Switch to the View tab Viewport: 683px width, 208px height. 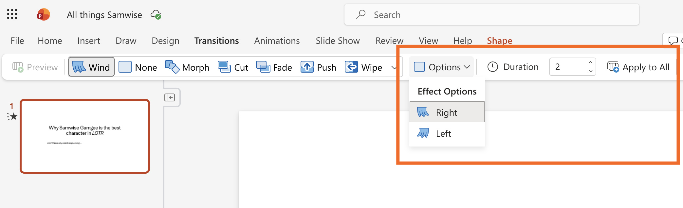point(428,41)
